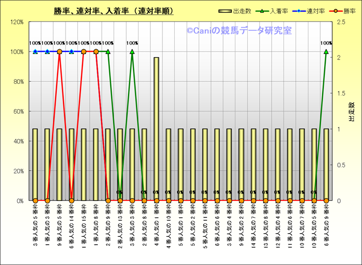This screenshot has width=362, height=265.
Task: Click the orange win-rate marker for 9番人気の5番枠 at 100%
Action: pyautogui.click(x=60, y=52)
